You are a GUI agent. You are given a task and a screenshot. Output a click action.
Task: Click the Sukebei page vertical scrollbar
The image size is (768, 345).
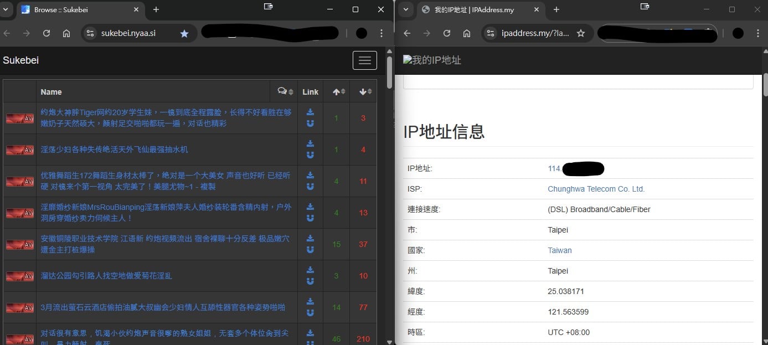tap(389, 72)
